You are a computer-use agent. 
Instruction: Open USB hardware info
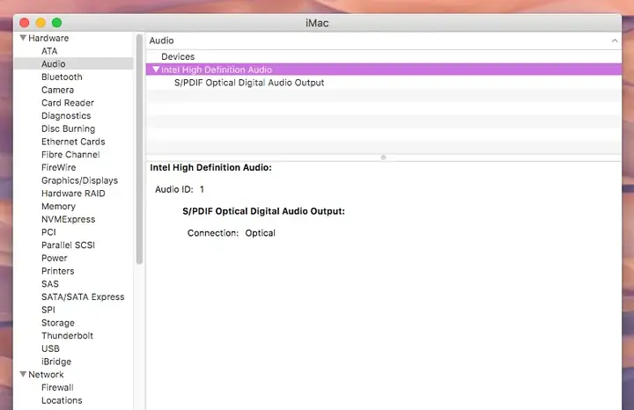coord(50,348)
